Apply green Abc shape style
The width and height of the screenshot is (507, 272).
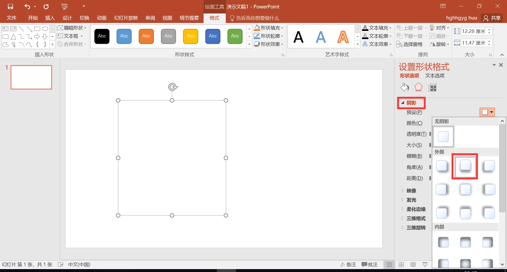click(235, 36)
